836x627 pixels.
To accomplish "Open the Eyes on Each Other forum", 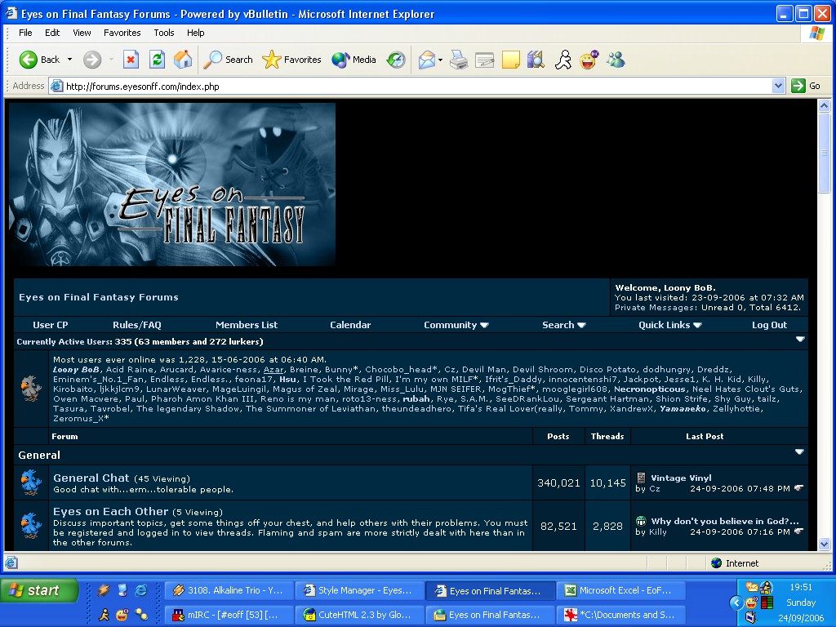I will point(110,511).
